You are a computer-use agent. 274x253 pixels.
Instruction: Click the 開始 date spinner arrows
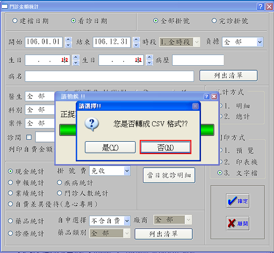(x=68, y=42)
